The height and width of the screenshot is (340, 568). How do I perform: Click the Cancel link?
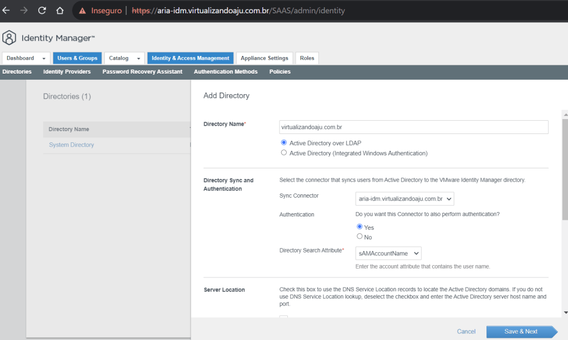point(466,331)
